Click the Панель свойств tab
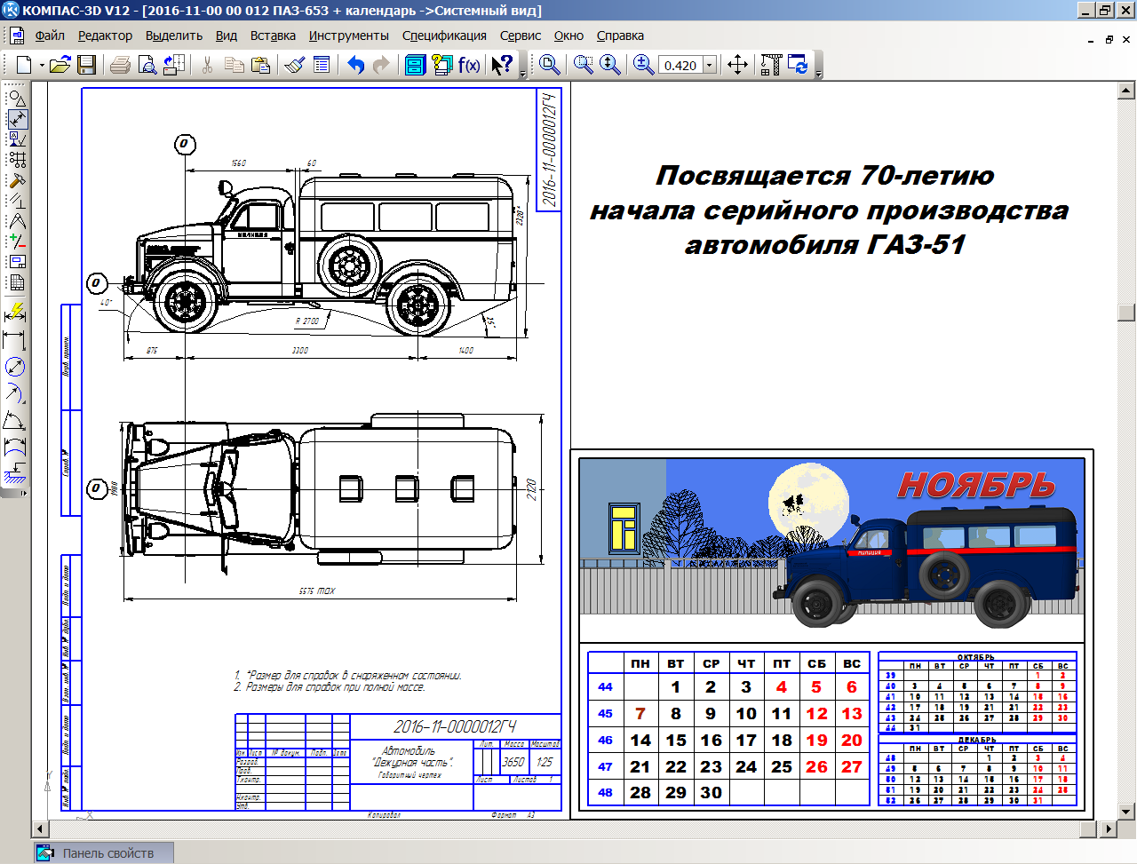Viewport: 1137px width, 864px height. pyautogui.click(x=104, y=853)
